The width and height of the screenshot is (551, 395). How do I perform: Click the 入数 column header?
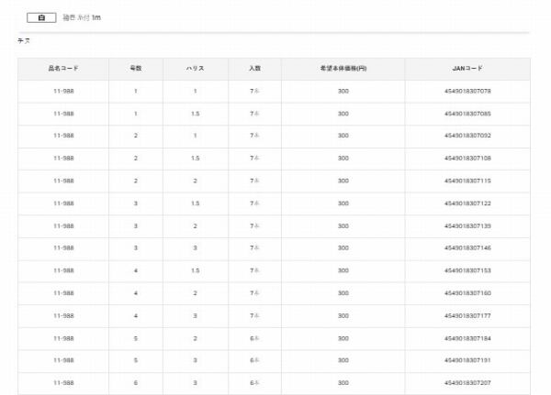pyautogui.click(x=254, y=69)
